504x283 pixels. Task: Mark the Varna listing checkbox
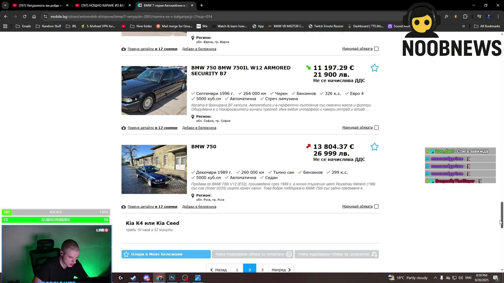(376, 49)
